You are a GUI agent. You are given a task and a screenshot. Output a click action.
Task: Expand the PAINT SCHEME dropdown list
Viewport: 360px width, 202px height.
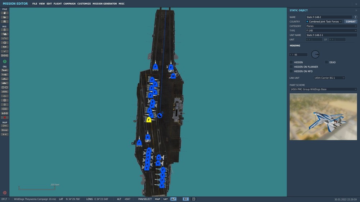point(323,89)
